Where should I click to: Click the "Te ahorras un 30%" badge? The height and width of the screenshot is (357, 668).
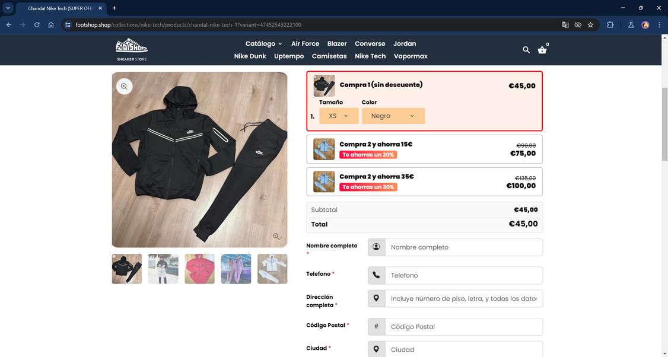[x=368, y=187]
